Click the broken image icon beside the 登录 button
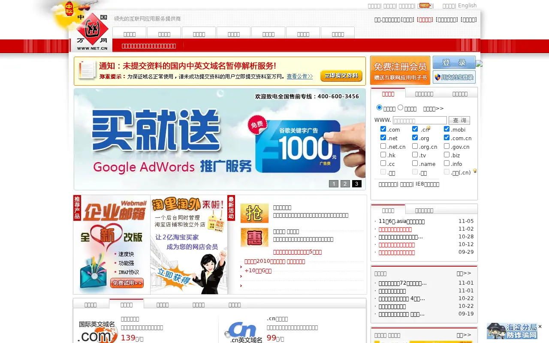Viewport: 549px width, 343px height. [480, 64]
